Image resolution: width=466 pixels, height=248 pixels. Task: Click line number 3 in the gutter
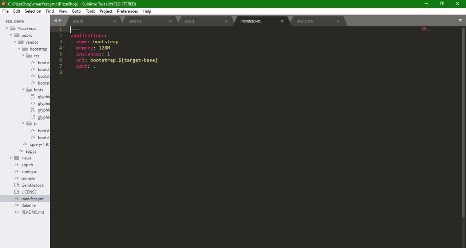click(60, 41)
